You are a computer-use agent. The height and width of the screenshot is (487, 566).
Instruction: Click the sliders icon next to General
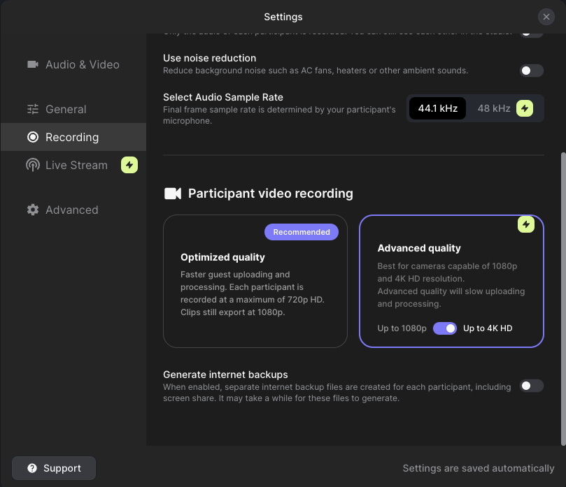click(32, 109)
